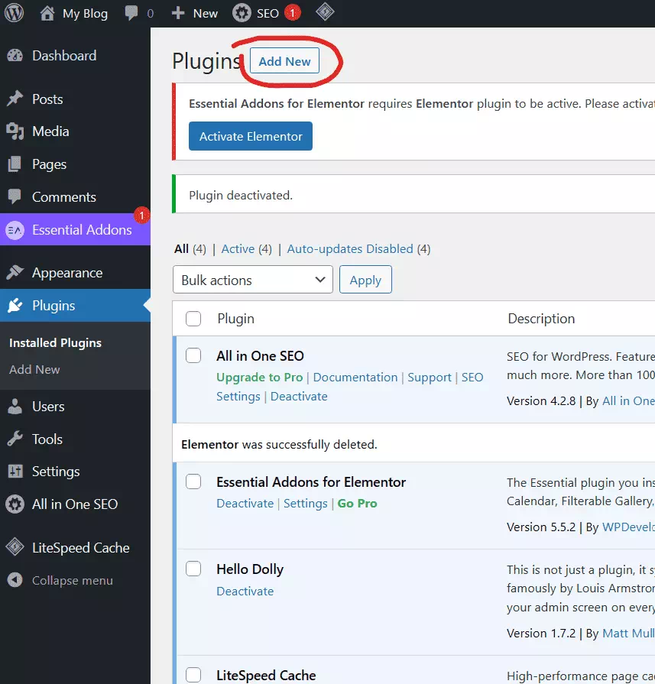Click the Media icon in sidebar
The height and width of the screenshot is (684, 655).
pyautogui.click(x=15, y=131)
